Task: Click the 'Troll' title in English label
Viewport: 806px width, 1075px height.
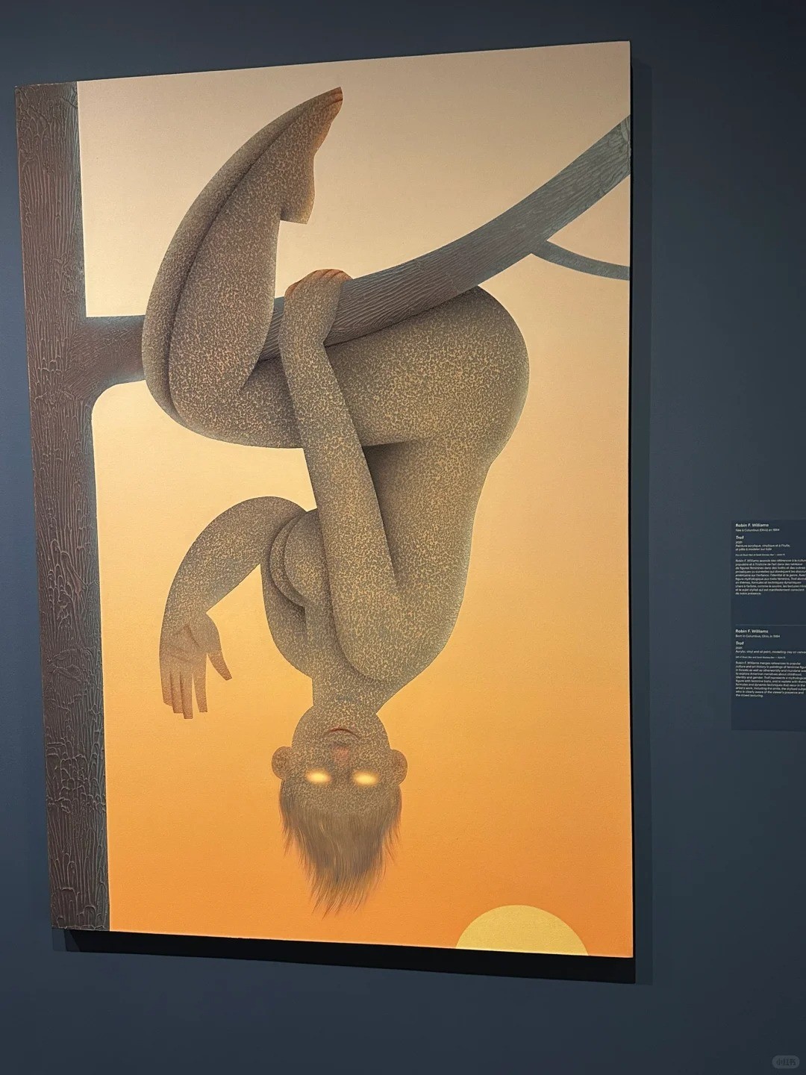Action: [x=741, y=642]
